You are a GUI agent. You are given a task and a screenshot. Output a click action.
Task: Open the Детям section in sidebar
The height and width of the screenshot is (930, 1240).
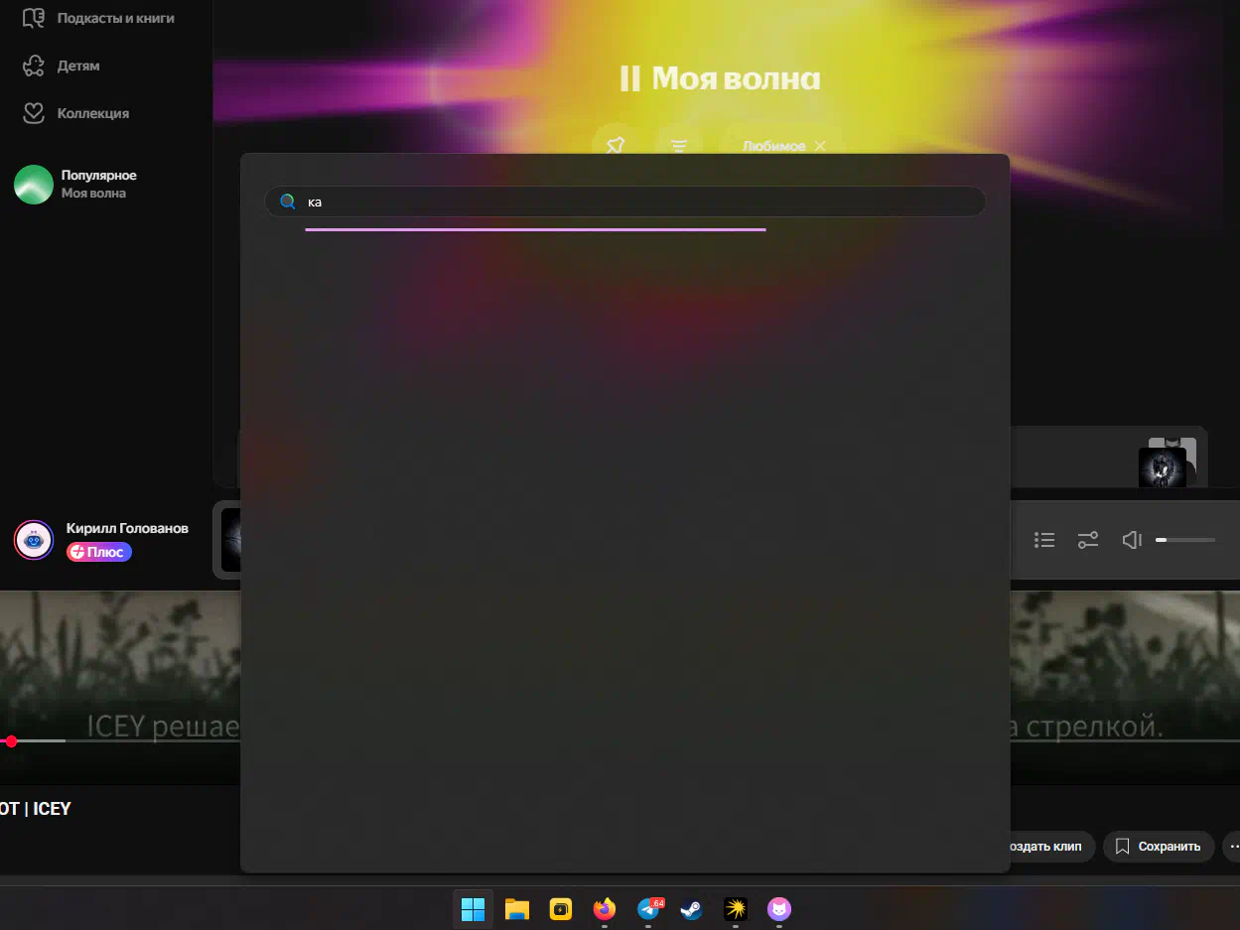(78, 66)
